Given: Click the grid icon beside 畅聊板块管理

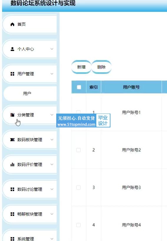Looking at the screenshot, I should (12, 214).
